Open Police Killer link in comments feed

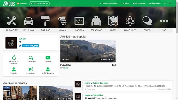[98, 95]
